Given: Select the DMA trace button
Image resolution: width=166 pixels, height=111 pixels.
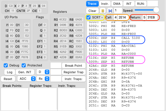Looking at the screenshot, I should (117, 4).
